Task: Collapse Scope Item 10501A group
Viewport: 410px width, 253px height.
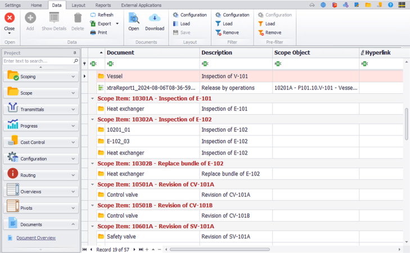Action: [x=92, y=184]
